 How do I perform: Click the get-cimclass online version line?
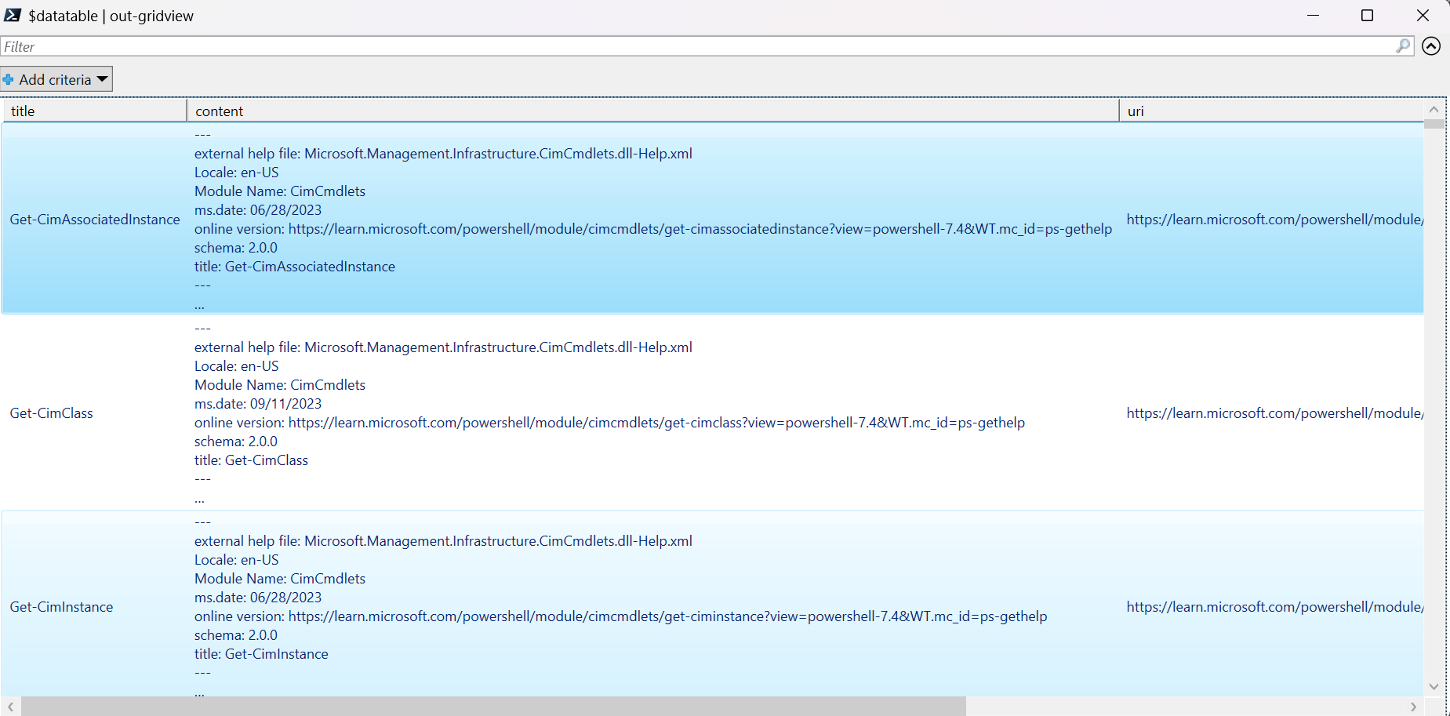point(609,423)
